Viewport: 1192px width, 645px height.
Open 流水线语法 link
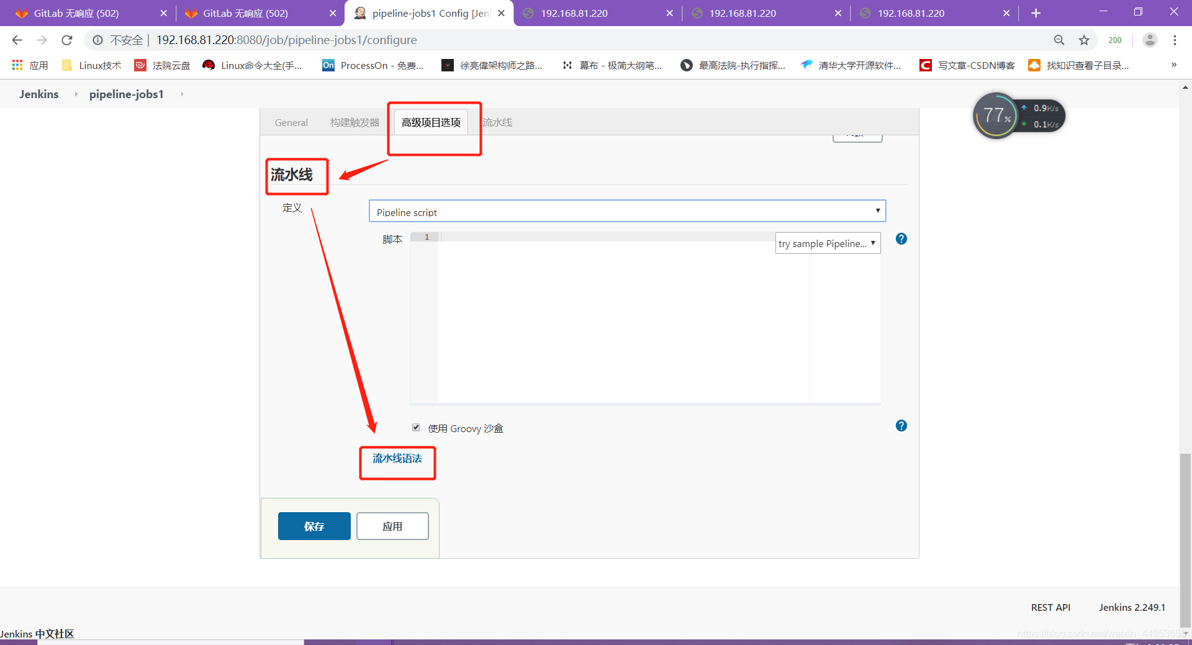coord(397,459)
